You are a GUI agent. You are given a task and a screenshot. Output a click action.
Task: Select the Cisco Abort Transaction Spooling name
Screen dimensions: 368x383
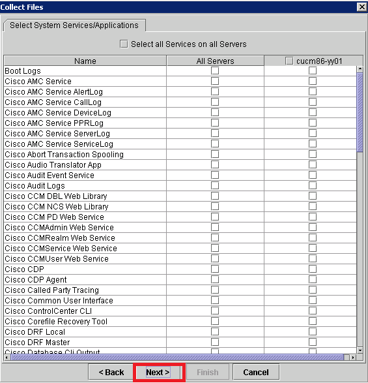point(64,155)
